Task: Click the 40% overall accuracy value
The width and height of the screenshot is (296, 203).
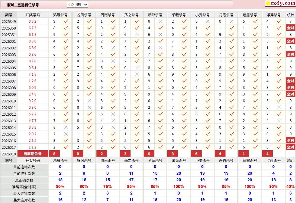Action: coord(291,187)
